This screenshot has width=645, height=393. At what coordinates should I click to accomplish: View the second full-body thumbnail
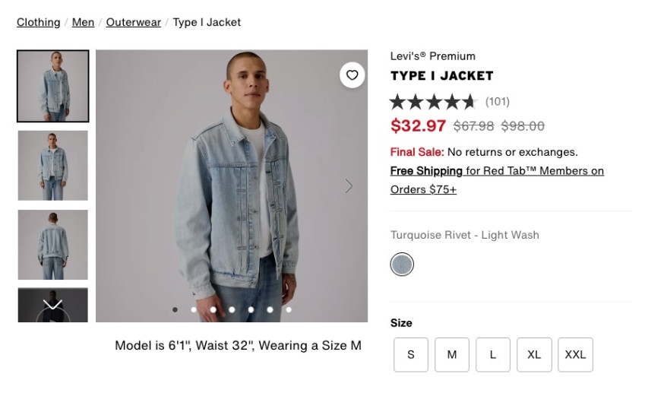(x=53, y=166)
